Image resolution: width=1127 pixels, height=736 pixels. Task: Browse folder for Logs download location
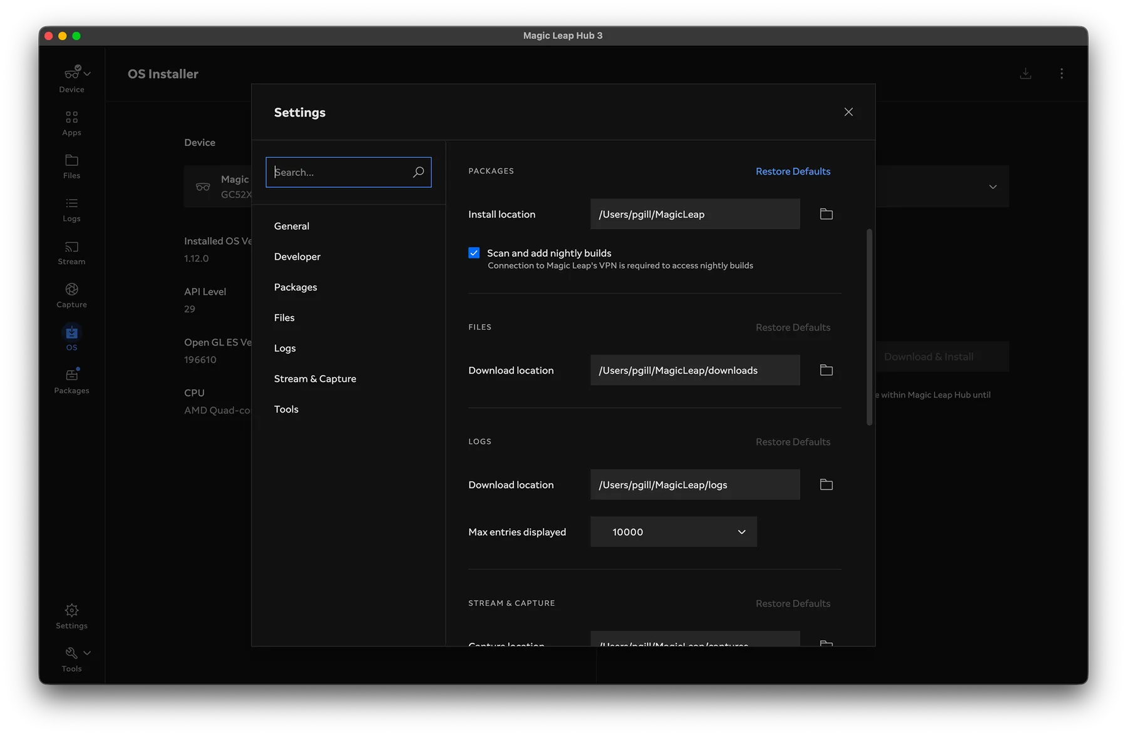(x=826, y=485)
